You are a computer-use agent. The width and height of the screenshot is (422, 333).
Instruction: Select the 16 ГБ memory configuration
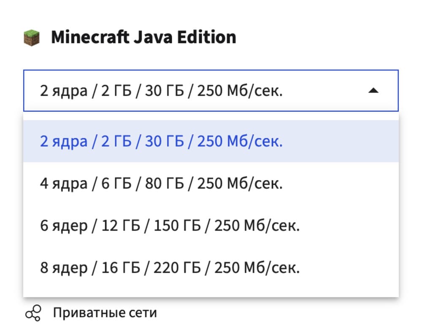coord(170,268)
